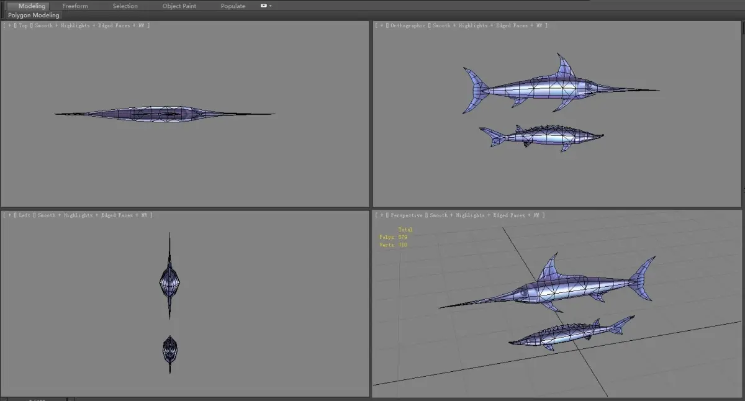
Task: Open the Populate ribbon tab
Action: [233, 6]
